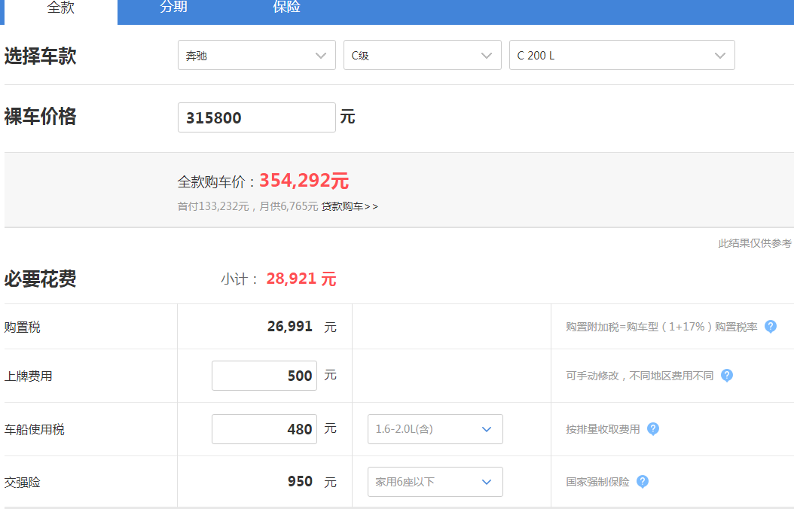This screenshot has height=527, width=794.
Task: Click the help icon beside 国家强制保险
Action: tap(643, 482)
